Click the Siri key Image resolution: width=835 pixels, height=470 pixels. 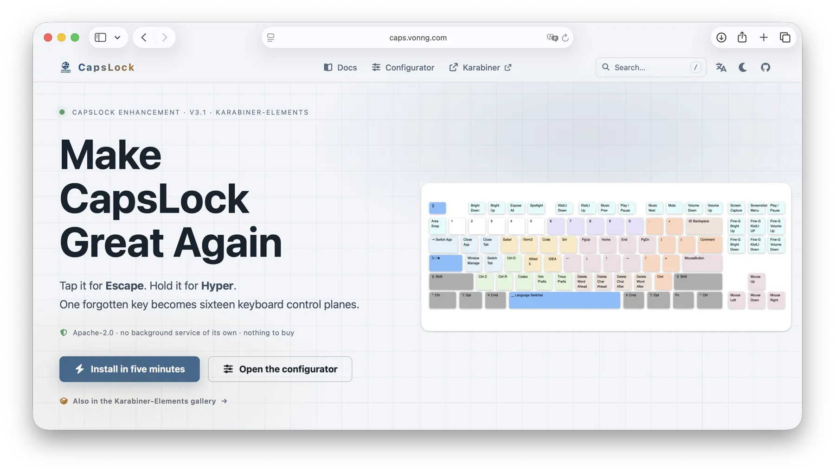pyautogui.click(x=569, y=245)
